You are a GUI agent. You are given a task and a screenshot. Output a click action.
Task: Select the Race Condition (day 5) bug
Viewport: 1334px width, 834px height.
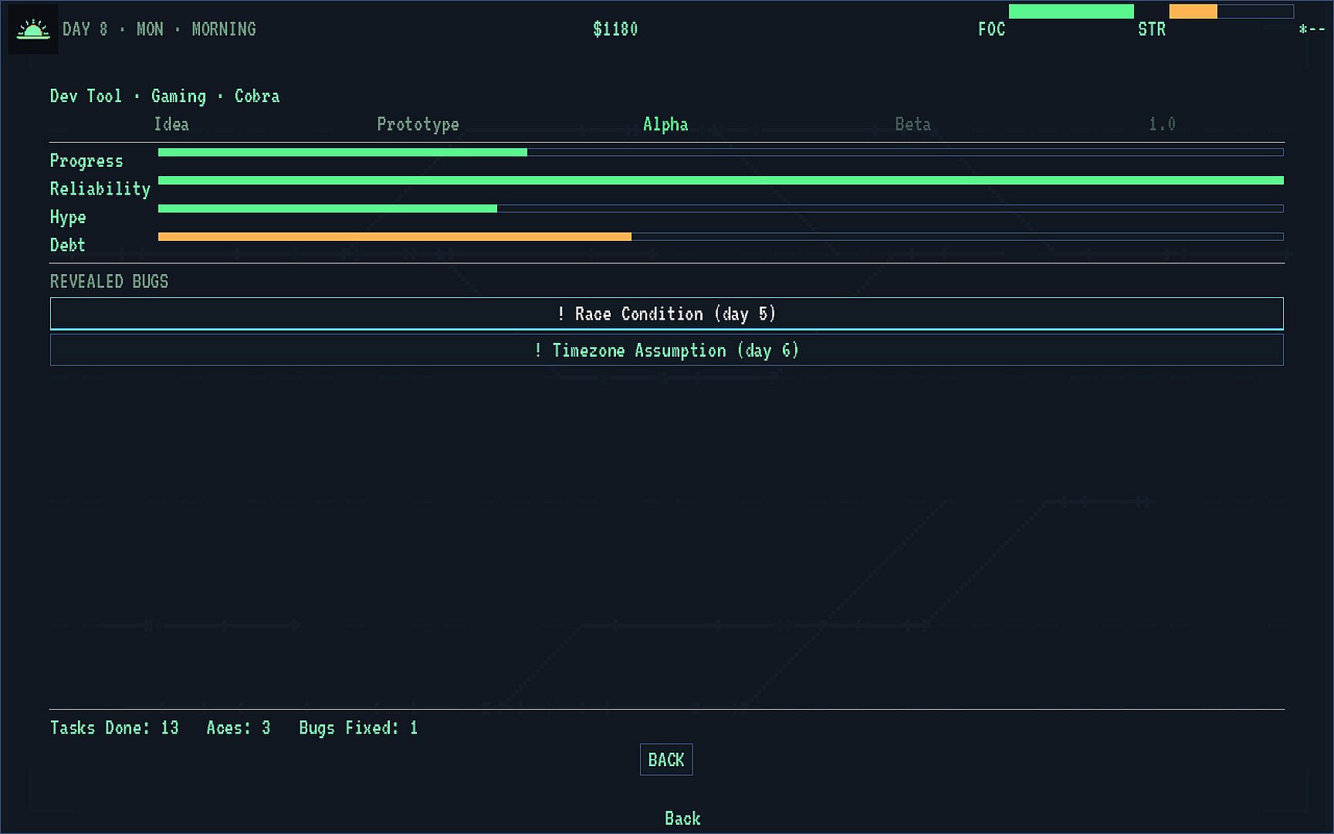(666, 314)
